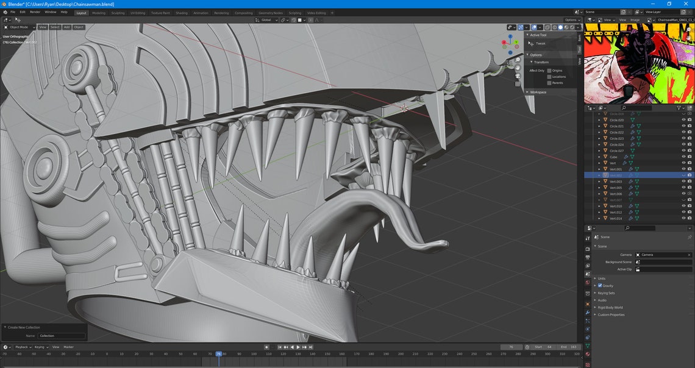Enable the Origins checkbox under Affect Only

[549, 70]
